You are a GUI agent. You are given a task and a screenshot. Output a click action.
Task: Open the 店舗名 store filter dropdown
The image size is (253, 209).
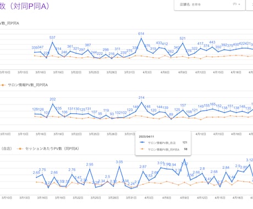[210, 4]
